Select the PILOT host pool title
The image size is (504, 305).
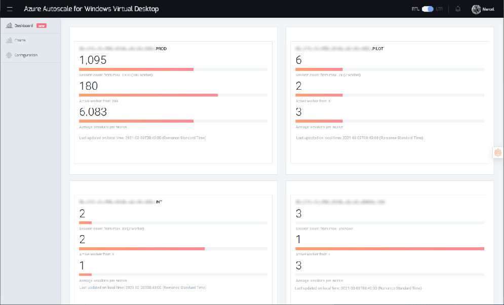coord(339,49)
